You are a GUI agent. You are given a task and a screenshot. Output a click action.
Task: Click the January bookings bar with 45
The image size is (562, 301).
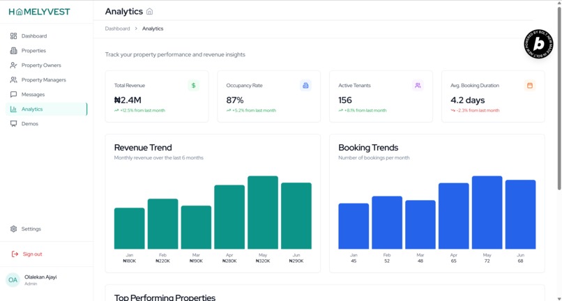click(x=354, y=226)
